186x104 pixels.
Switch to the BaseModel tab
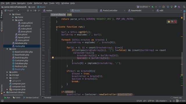pos(136,11)
